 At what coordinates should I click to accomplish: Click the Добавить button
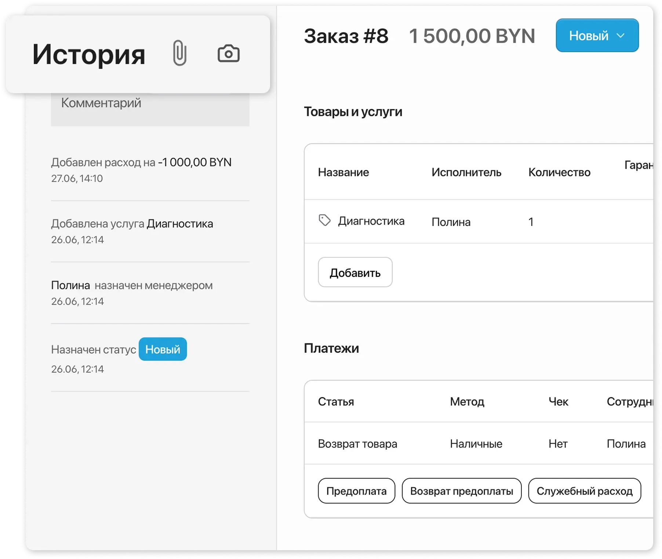[355, 272]
